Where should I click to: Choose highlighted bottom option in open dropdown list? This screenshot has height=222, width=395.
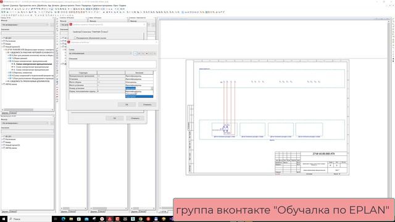click(x=139, y=97)
